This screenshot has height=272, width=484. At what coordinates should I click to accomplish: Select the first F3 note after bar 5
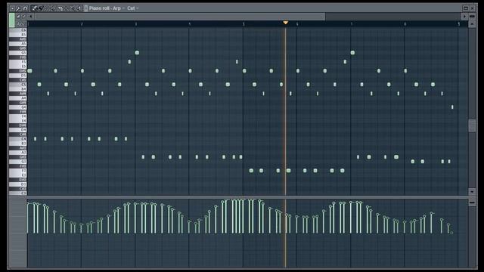251,171
